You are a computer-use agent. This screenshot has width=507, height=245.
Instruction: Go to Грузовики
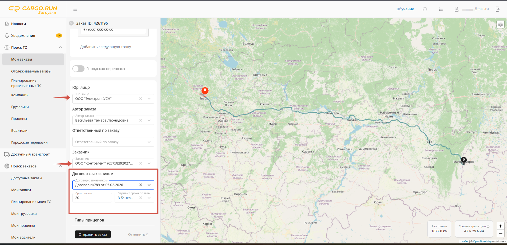pyautogui.click(x=20, y=107)
